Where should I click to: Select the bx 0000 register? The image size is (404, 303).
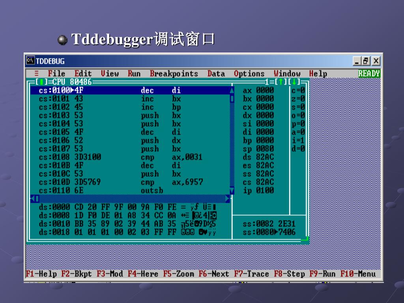pyautogui.click(x=258, y=99)
